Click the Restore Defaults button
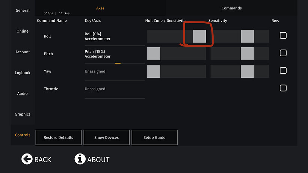308x173 pixels. coord(59,137)
